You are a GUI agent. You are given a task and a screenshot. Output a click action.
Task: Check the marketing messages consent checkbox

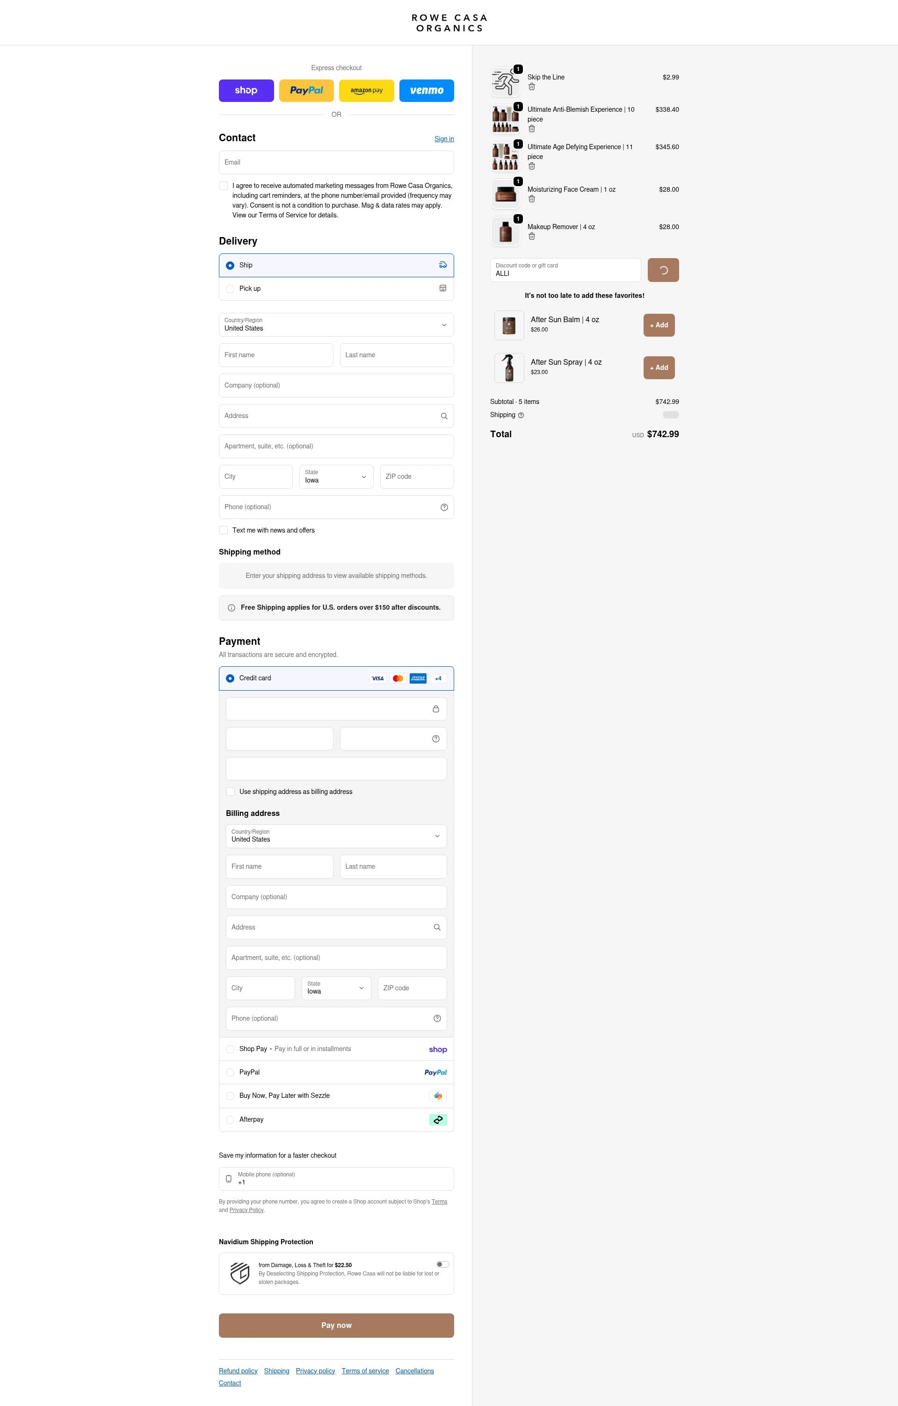pos(224,186)
